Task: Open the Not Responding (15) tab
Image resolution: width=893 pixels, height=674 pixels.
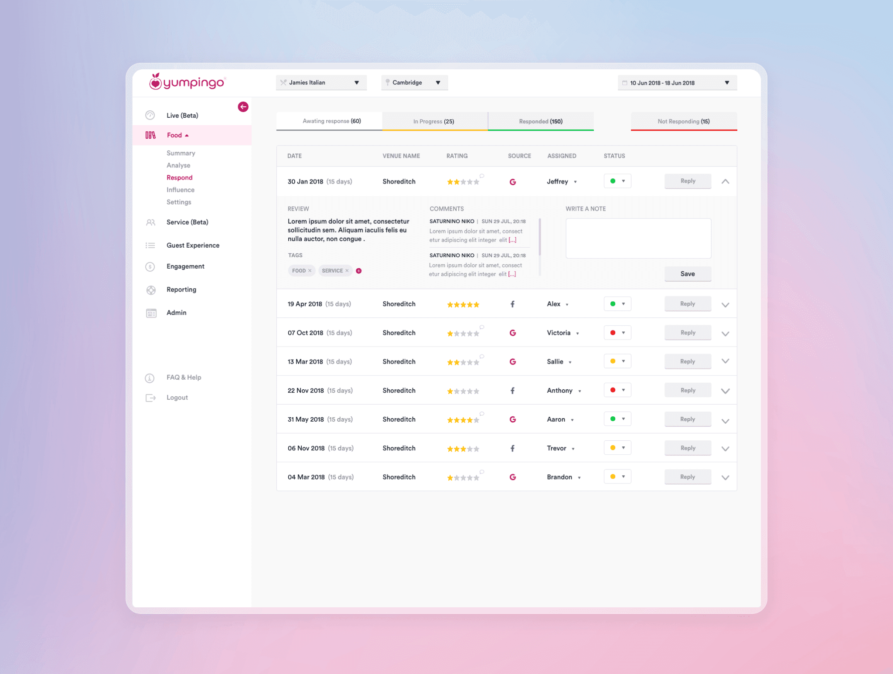Action: click(683, 121)
